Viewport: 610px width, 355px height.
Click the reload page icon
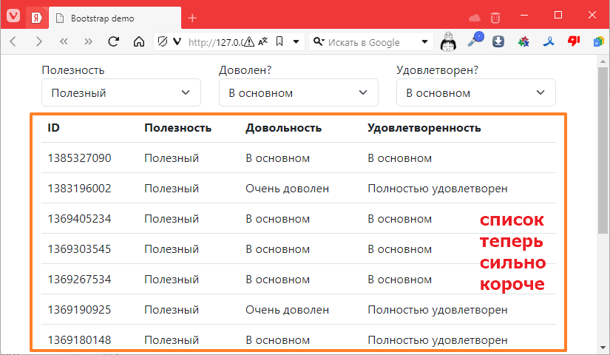pyautogui.click(x=113, y=42)
